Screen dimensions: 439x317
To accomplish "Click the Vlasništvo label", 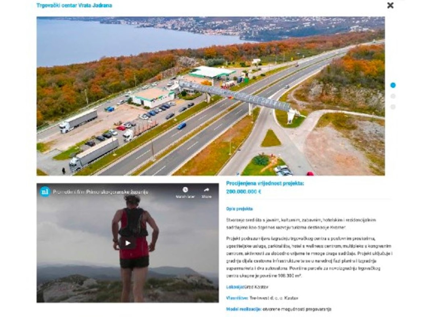I will click(x=237, y=298).
